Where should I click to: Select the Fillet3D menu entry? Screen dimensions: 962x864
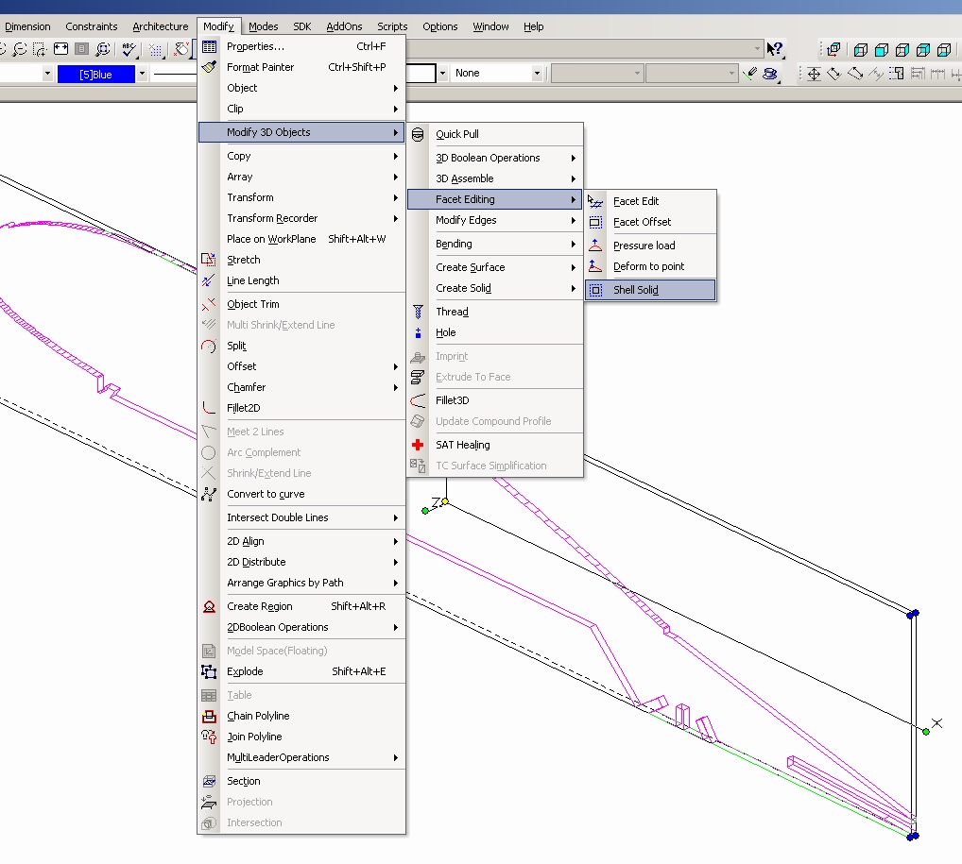(452, 400)
